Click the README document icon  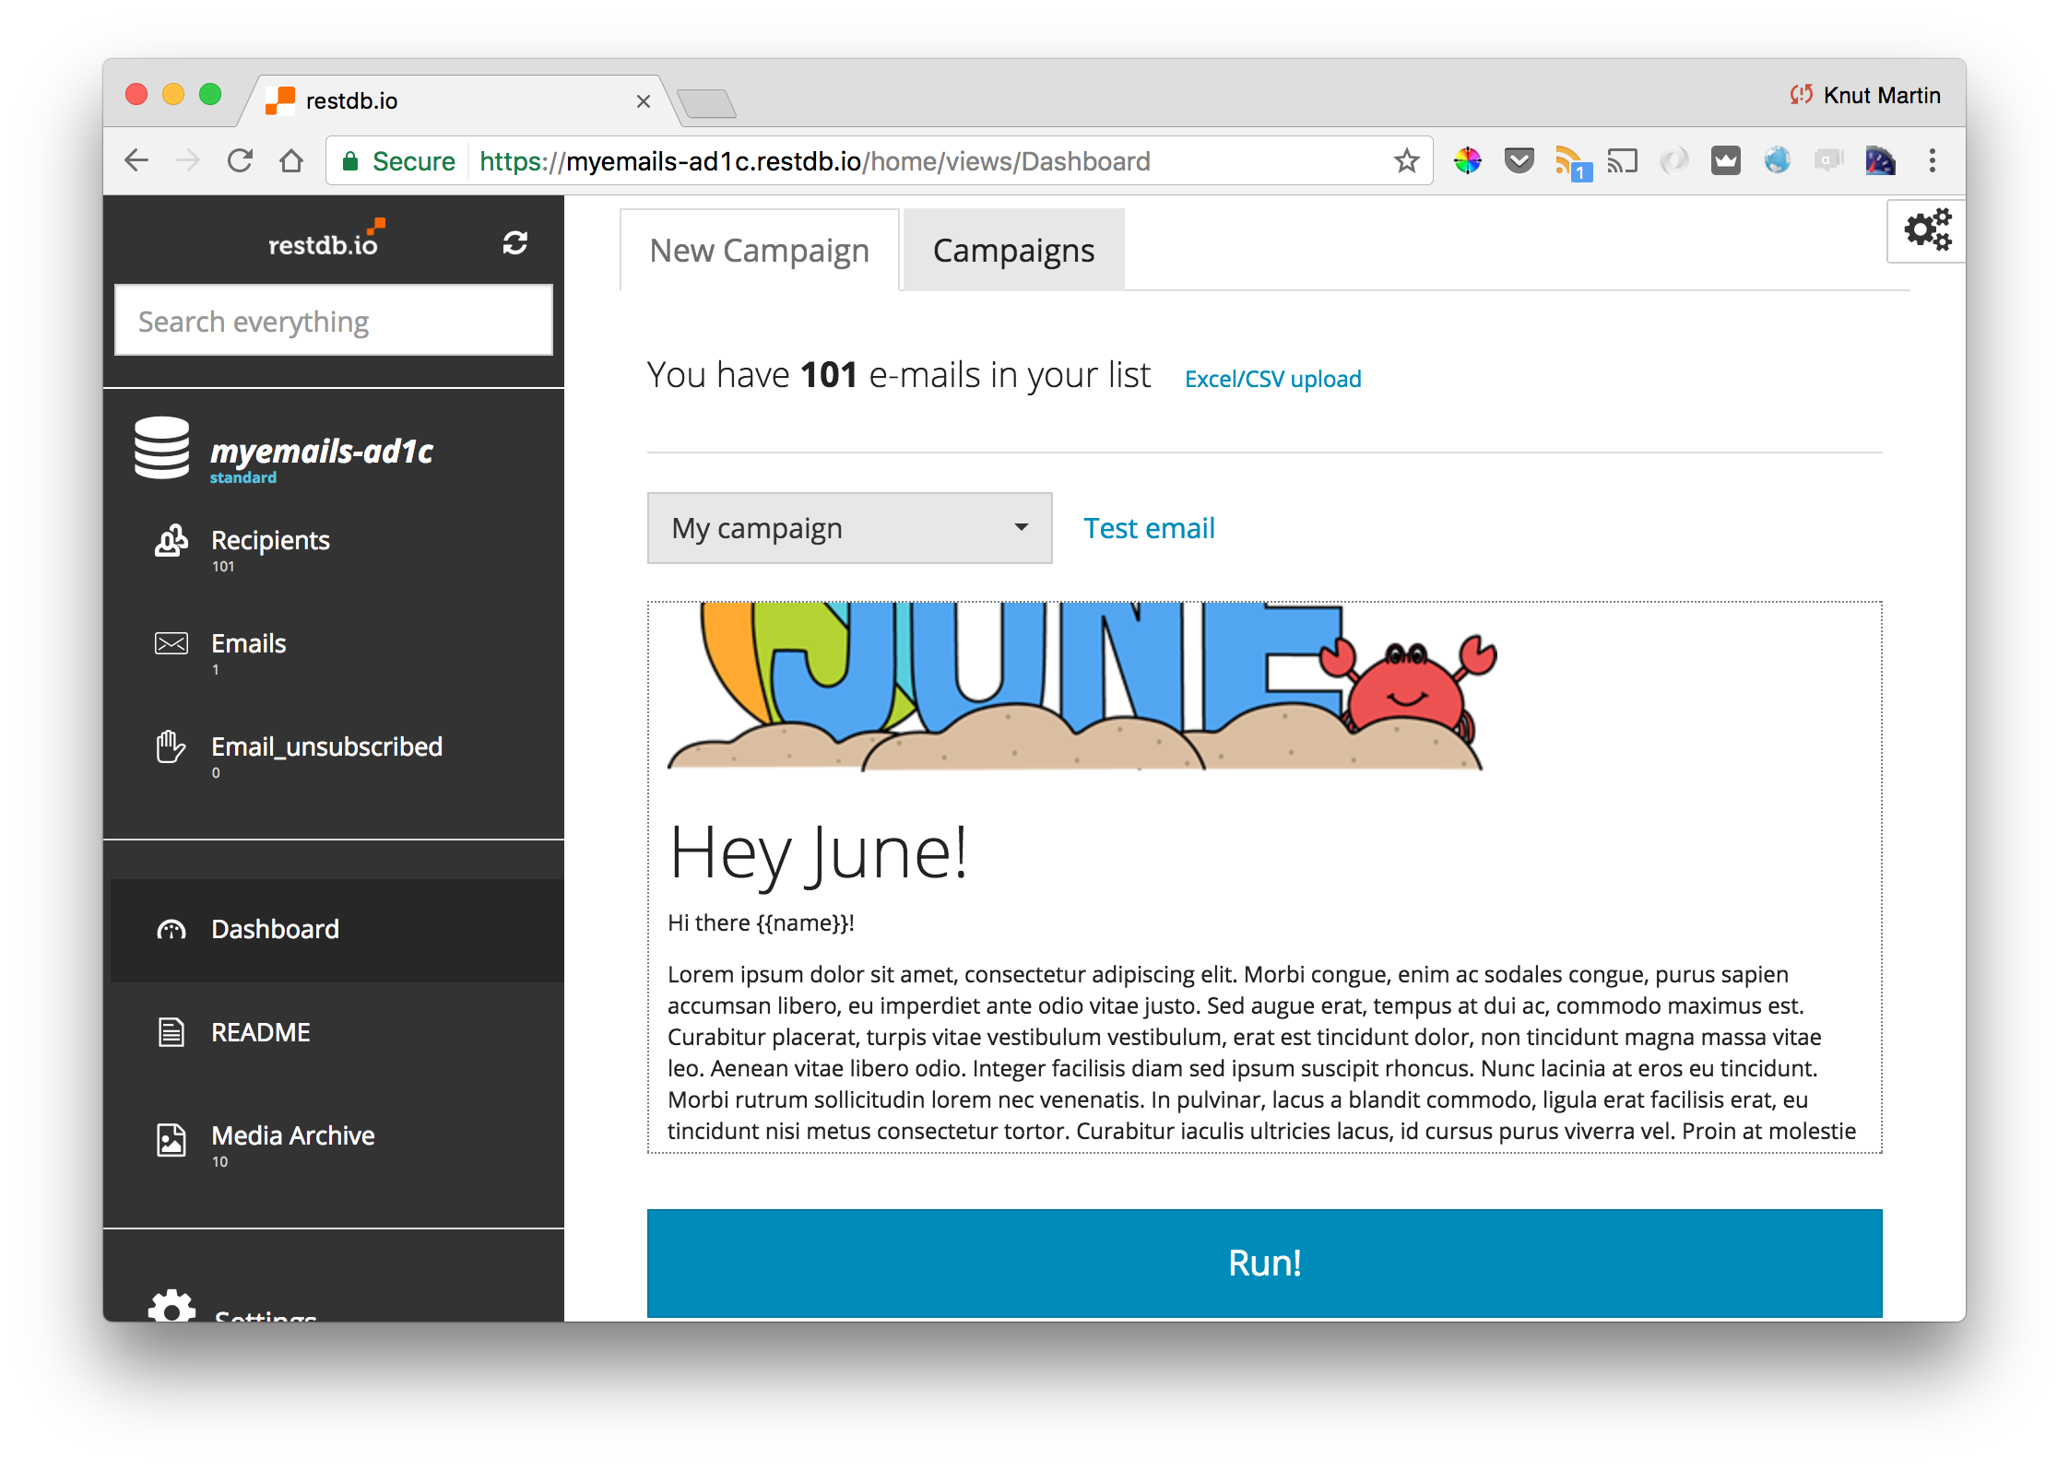point(171,1032)
